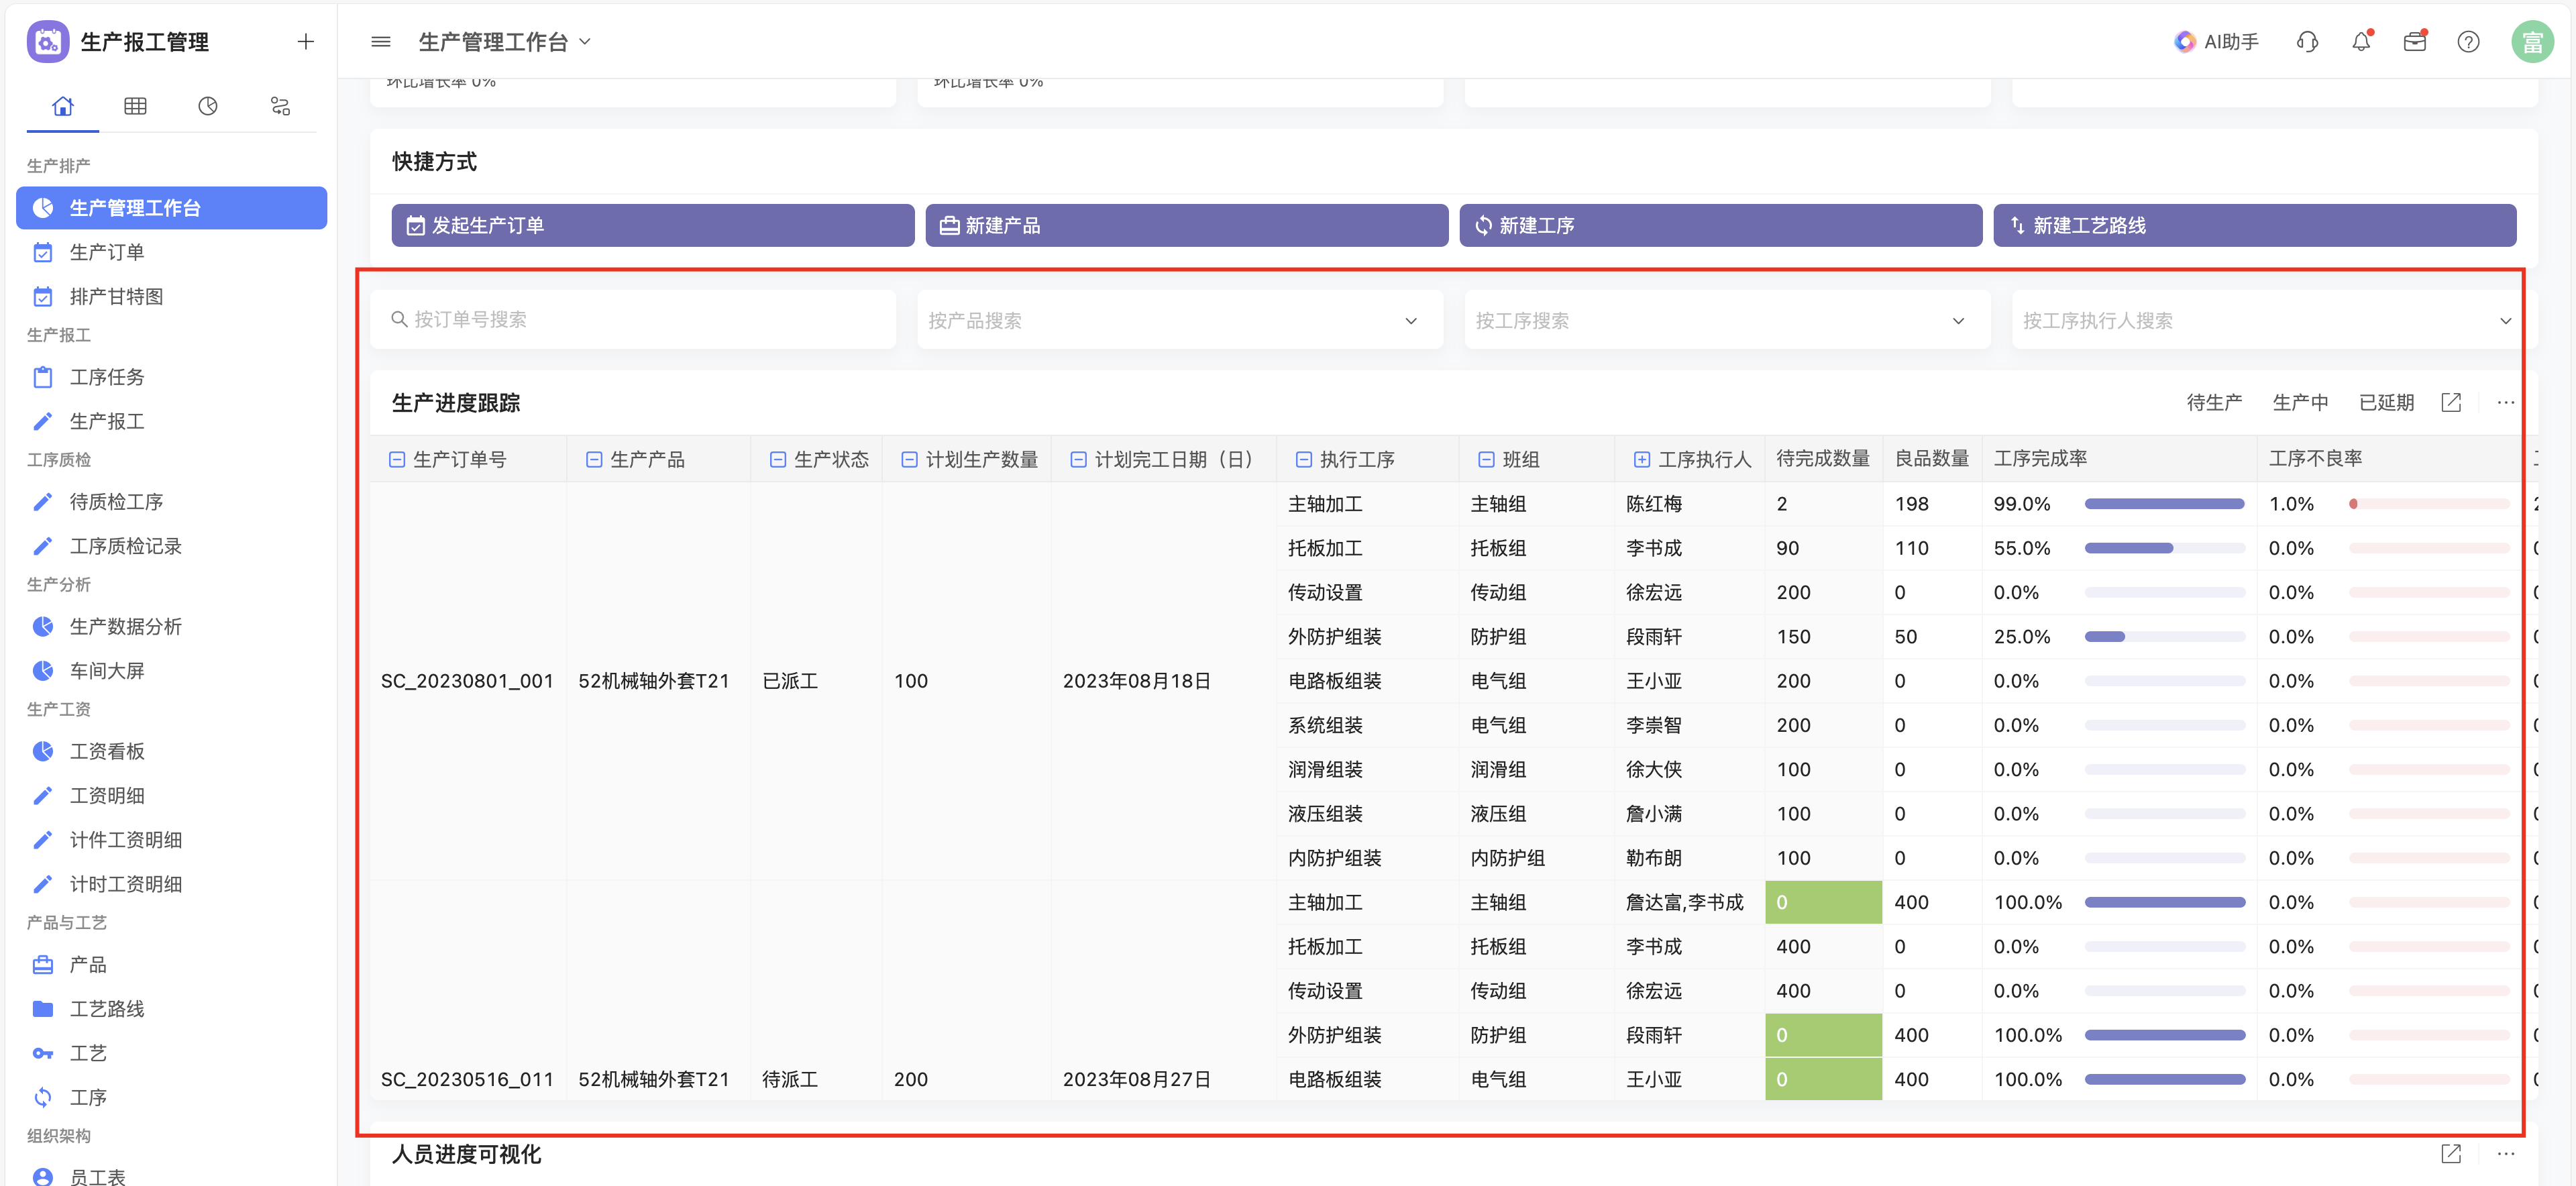Screen dimensions: 2576x1186
Task: Click the 生产报工管理 app logo
Action: point(48,41)
